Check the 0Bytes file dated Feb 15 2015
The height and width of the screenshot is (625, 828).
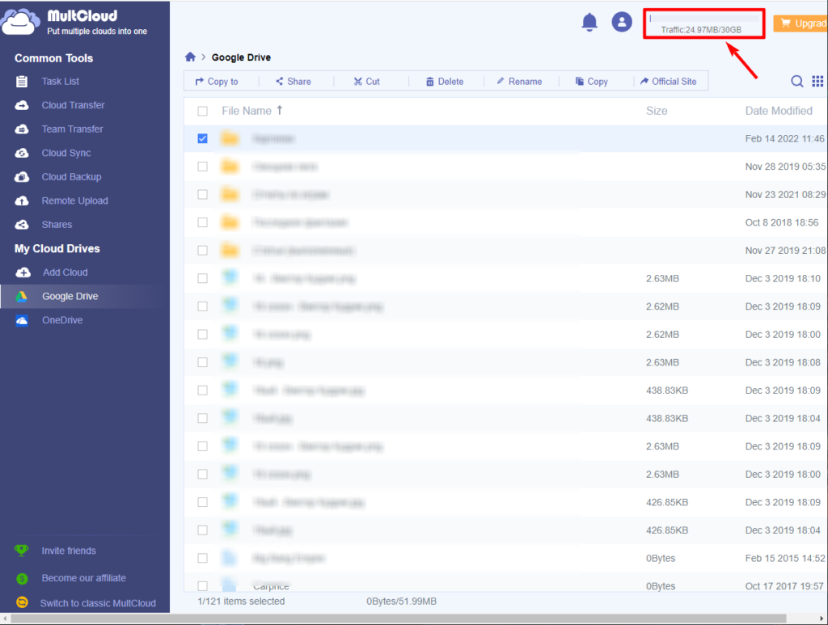click(203, 558)
